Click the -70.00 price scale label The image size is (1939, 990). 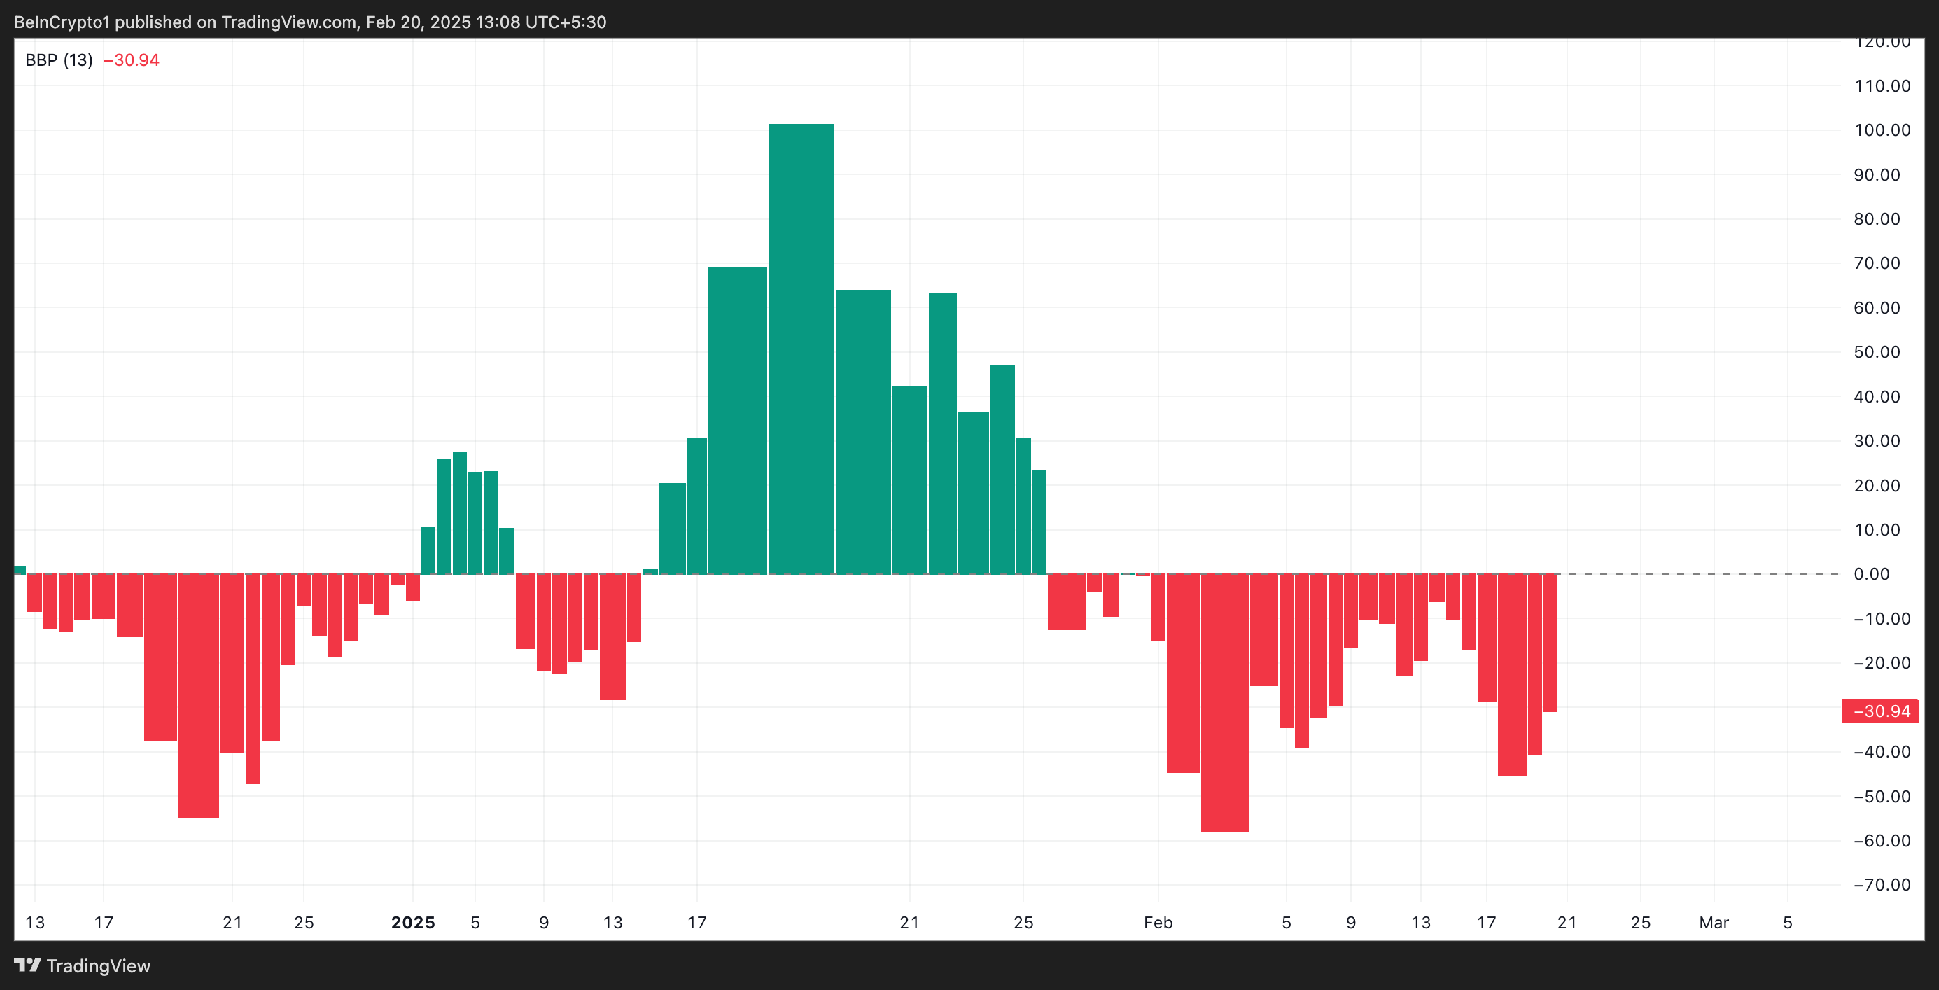pos(1881,884)
